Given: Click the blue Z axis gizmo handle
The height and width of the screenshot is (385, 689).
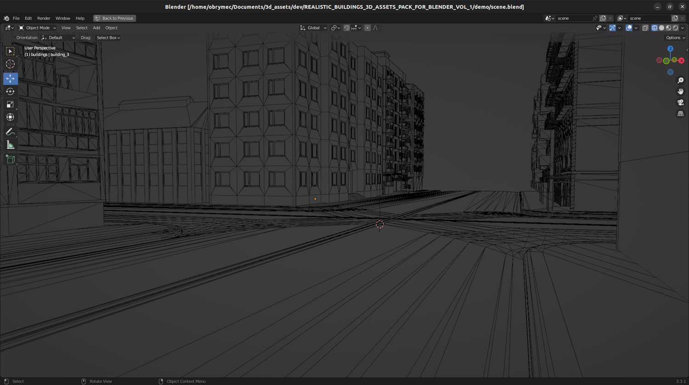Looking at the screenshot, I should click(670, 49).
